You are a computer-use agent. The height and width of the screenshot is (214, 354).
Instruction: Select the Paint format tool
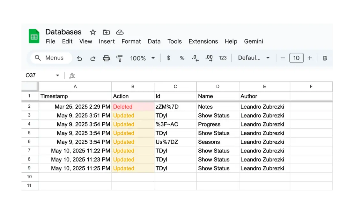point(119,58)
